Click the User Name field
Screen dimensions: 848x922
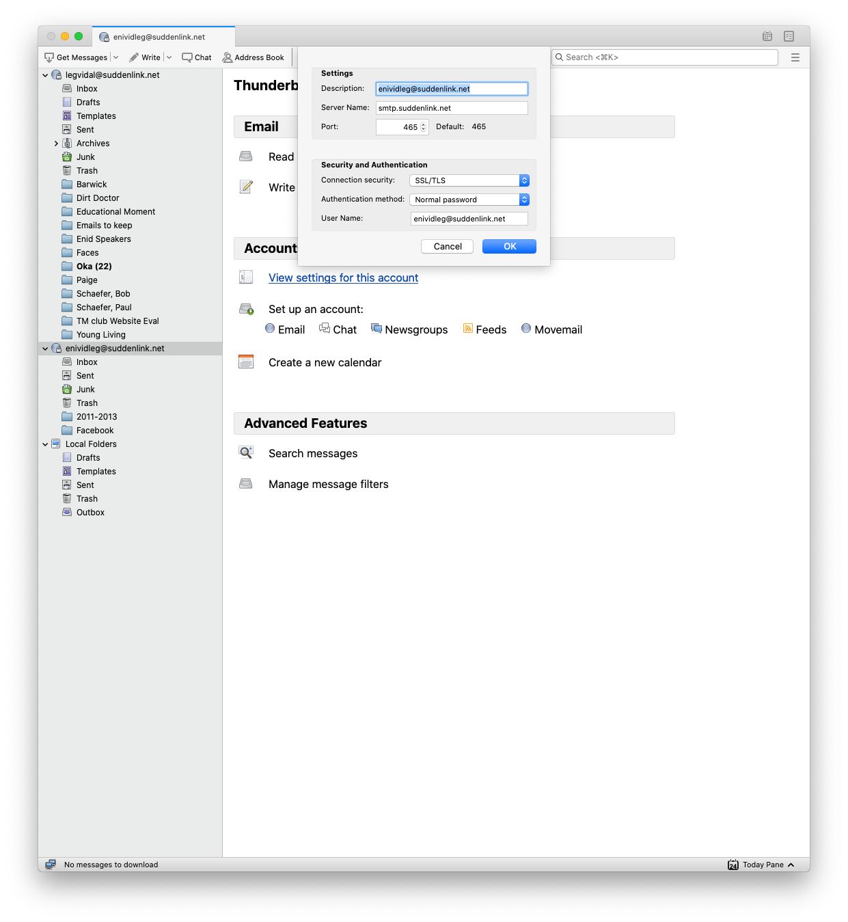pos(469,219)
